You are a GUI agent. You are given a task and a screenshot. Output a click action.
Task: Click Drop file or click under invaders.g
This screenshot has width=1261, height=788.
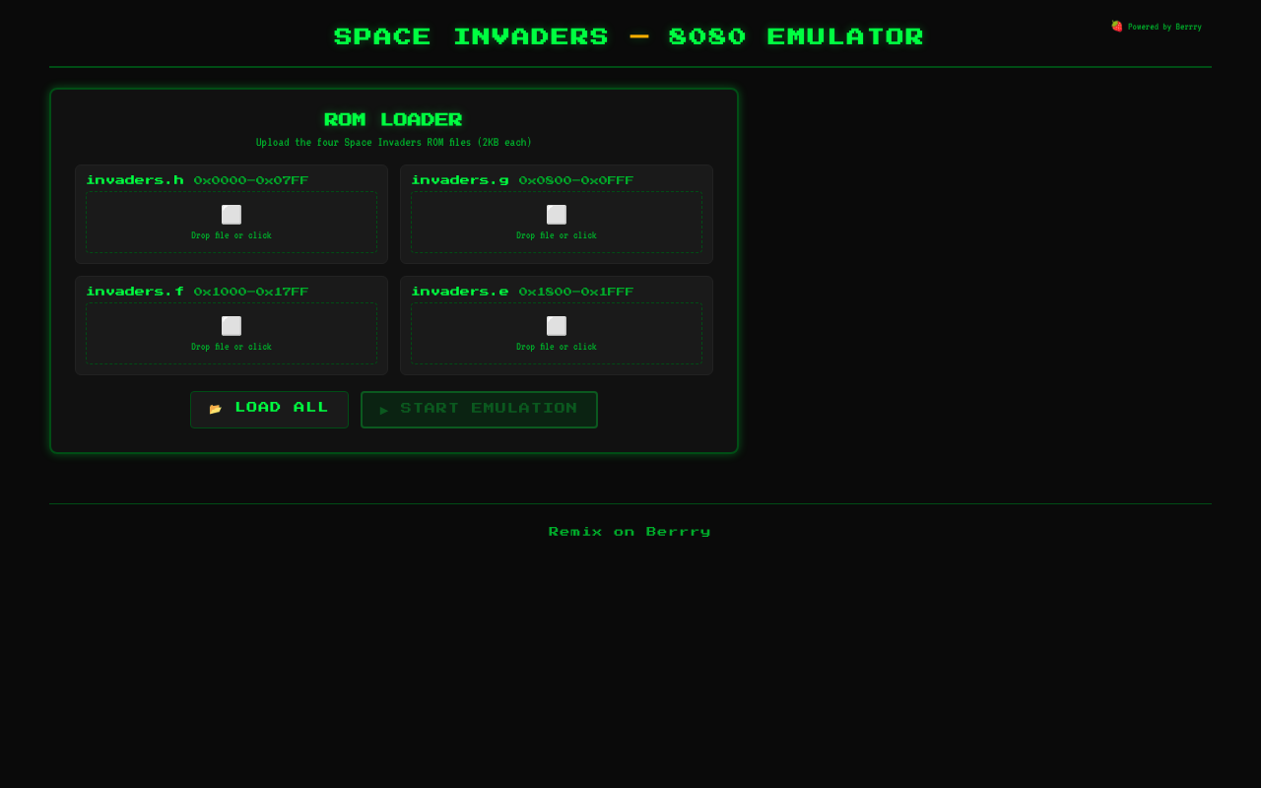[557, 235]
